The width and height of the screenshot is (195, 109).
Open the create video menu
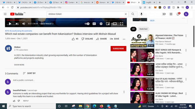point(164,14)
